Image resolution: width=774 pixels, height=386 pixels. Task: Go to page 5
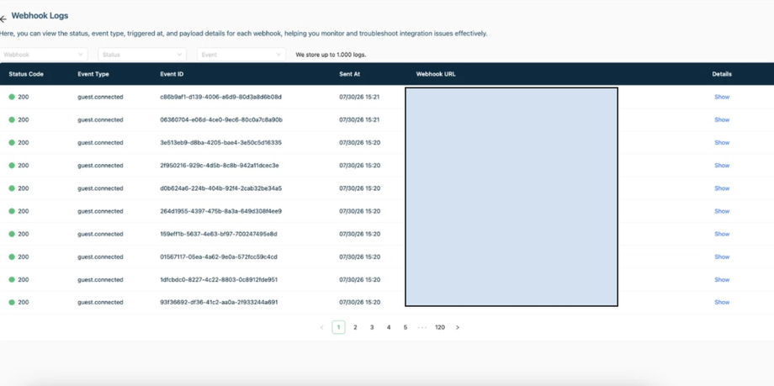point(406,327)
